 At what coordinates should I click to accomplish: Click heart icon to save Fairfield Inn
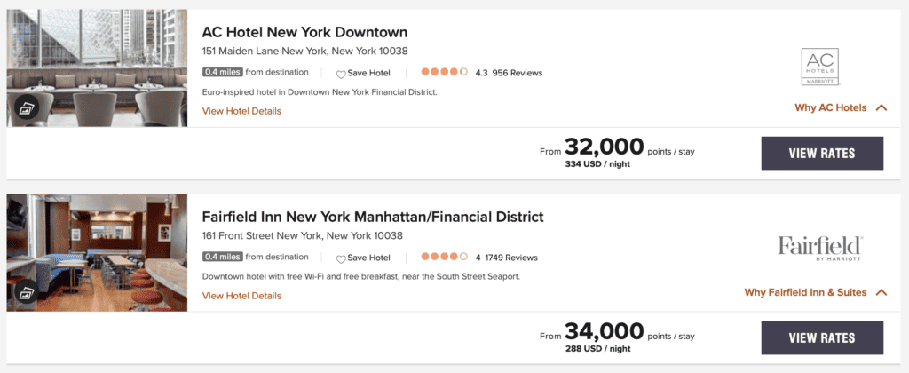pyautogui.click(x=341, y=258)
